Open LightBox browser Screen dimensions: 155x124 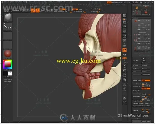coord(16,10)
